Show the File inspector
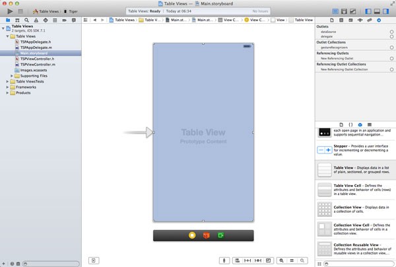The height and width of the screenshot is (267, 396). [332, 20]
